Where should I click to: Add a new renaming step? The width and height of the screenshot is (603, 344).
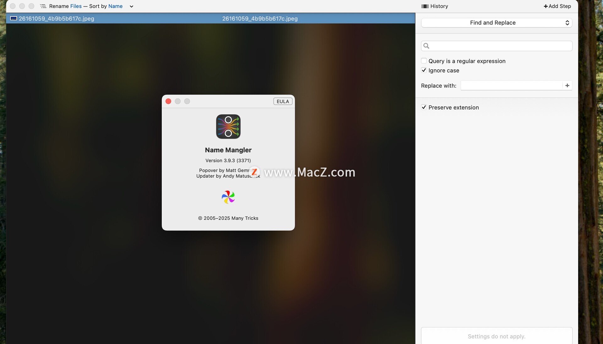tap(557, 6)
